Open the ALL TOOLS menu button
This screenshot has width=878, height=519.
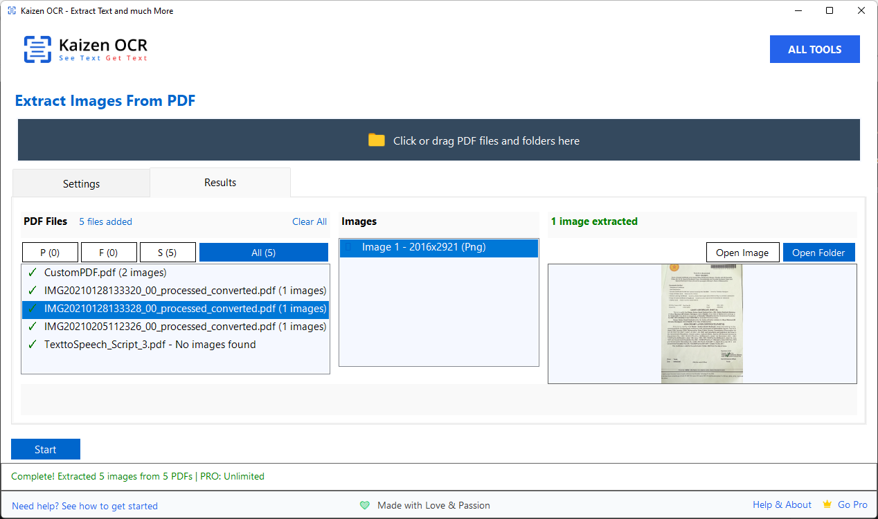coord(814,50)
